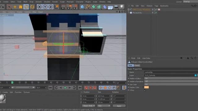This screenshot has width=198, height=111.
Task: Select the Physical Sky object
Action: pyautogui.click(x=137, y=13)
